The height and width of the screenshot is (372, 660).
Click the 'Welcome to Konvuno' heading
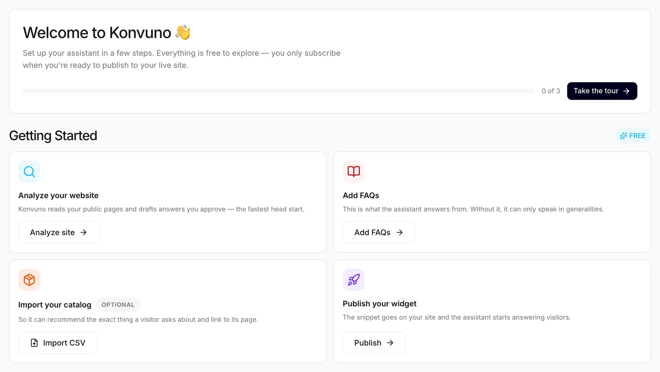pos(97,33)
